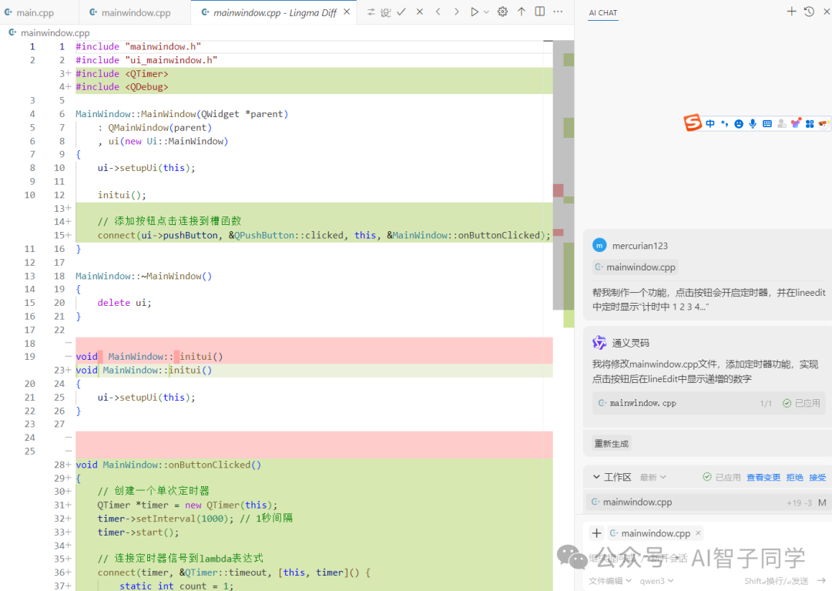Select the AI CHAT panel tab

(602, 13)
